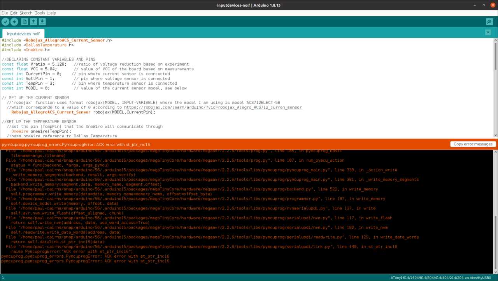This screenshot has width=498, height=281.
Task: Click the 'const int CurrentPin = 0;' line
Action: click(32, 74)
